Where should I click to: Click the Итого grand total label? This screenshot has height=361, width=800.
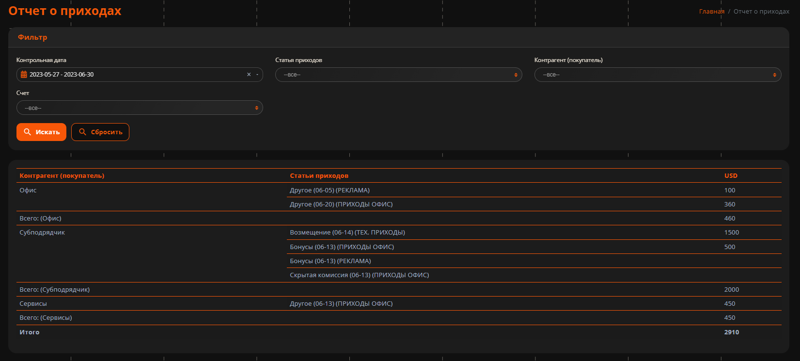[x=30, y=332]
